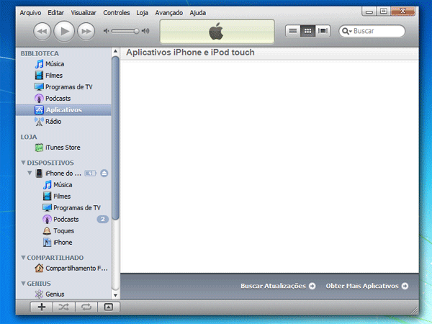The height and width of the screenshot is (324, 432).
Task: Minimize the iTunes window
Action: coord(369,12)
